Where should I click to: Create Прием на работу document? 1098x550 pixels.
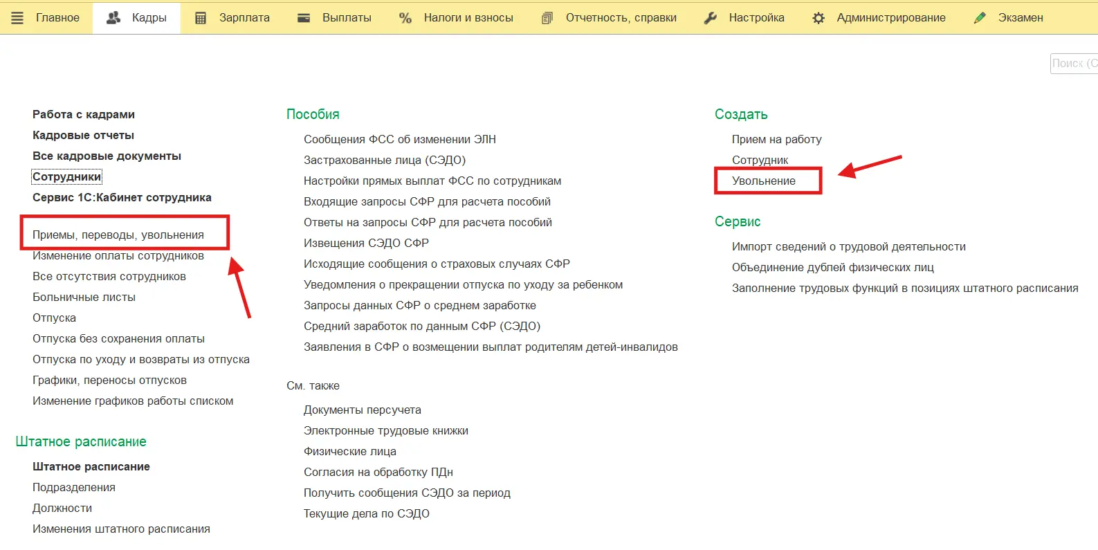click(776, 139)
